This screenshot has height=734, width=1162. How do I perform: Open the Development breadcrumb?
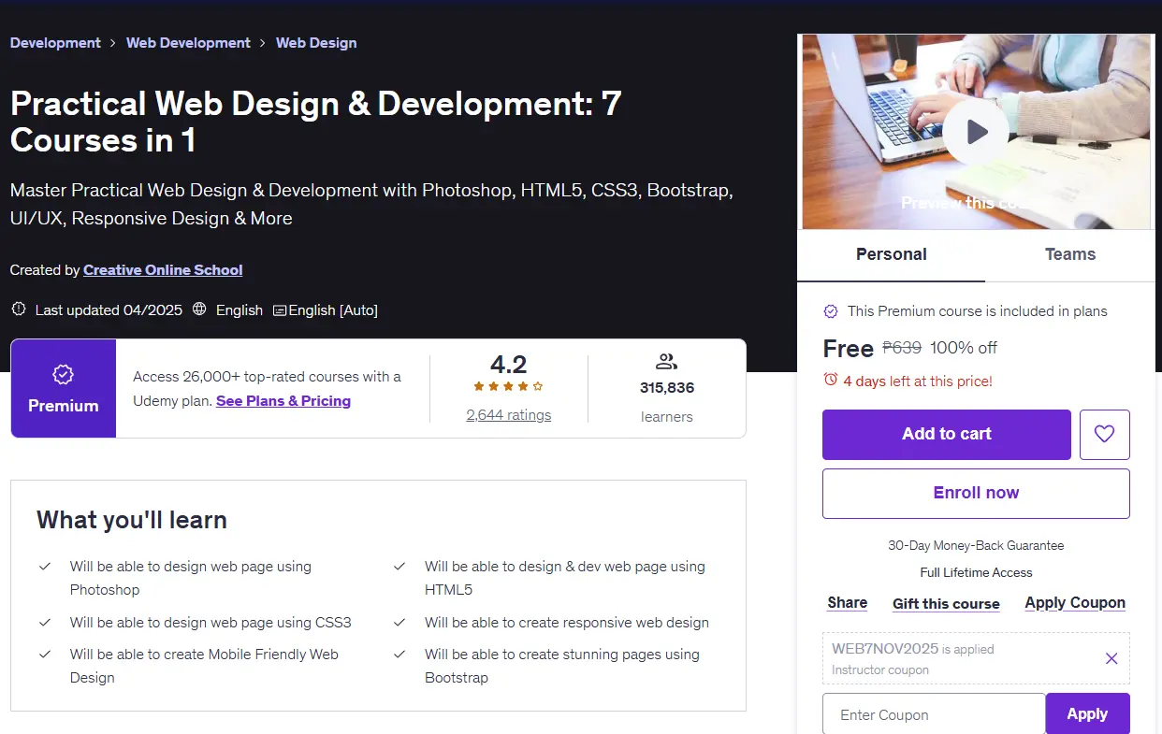pyautogui.click(x=55, y=43)
